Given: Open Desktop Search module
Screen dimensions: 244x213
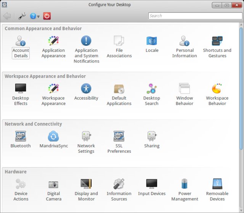Looking at the screenshot, I should point(152,95).
